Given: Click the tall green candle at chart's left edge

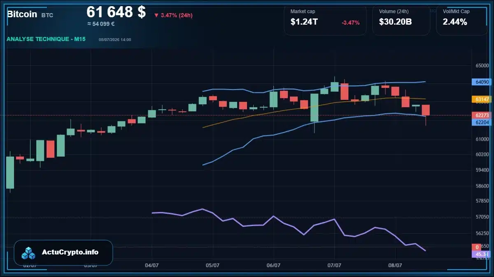Looking at the screenshot, I should point(10,172).
